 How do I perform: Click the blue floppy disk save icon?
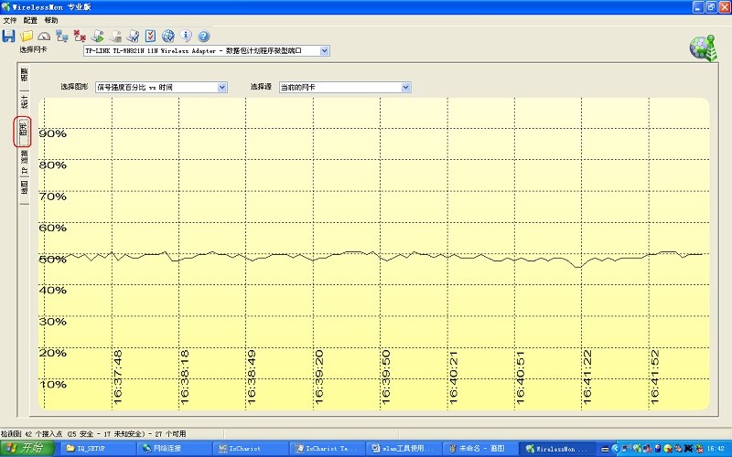pos(8,37)
